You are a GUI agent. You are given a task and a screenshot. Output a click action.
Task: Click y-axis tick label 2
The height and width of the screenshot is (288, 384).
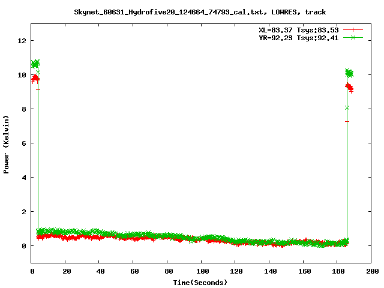pyautogui.click(x=24, y=212)
